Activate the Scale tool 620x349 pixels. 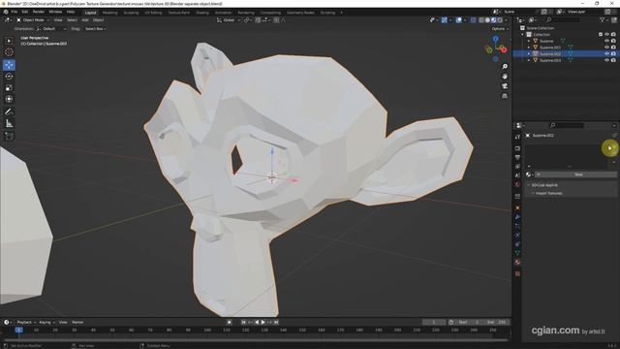(x=9, y=88)
